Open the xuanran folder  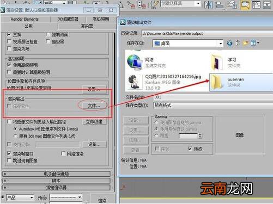[241, 82]
